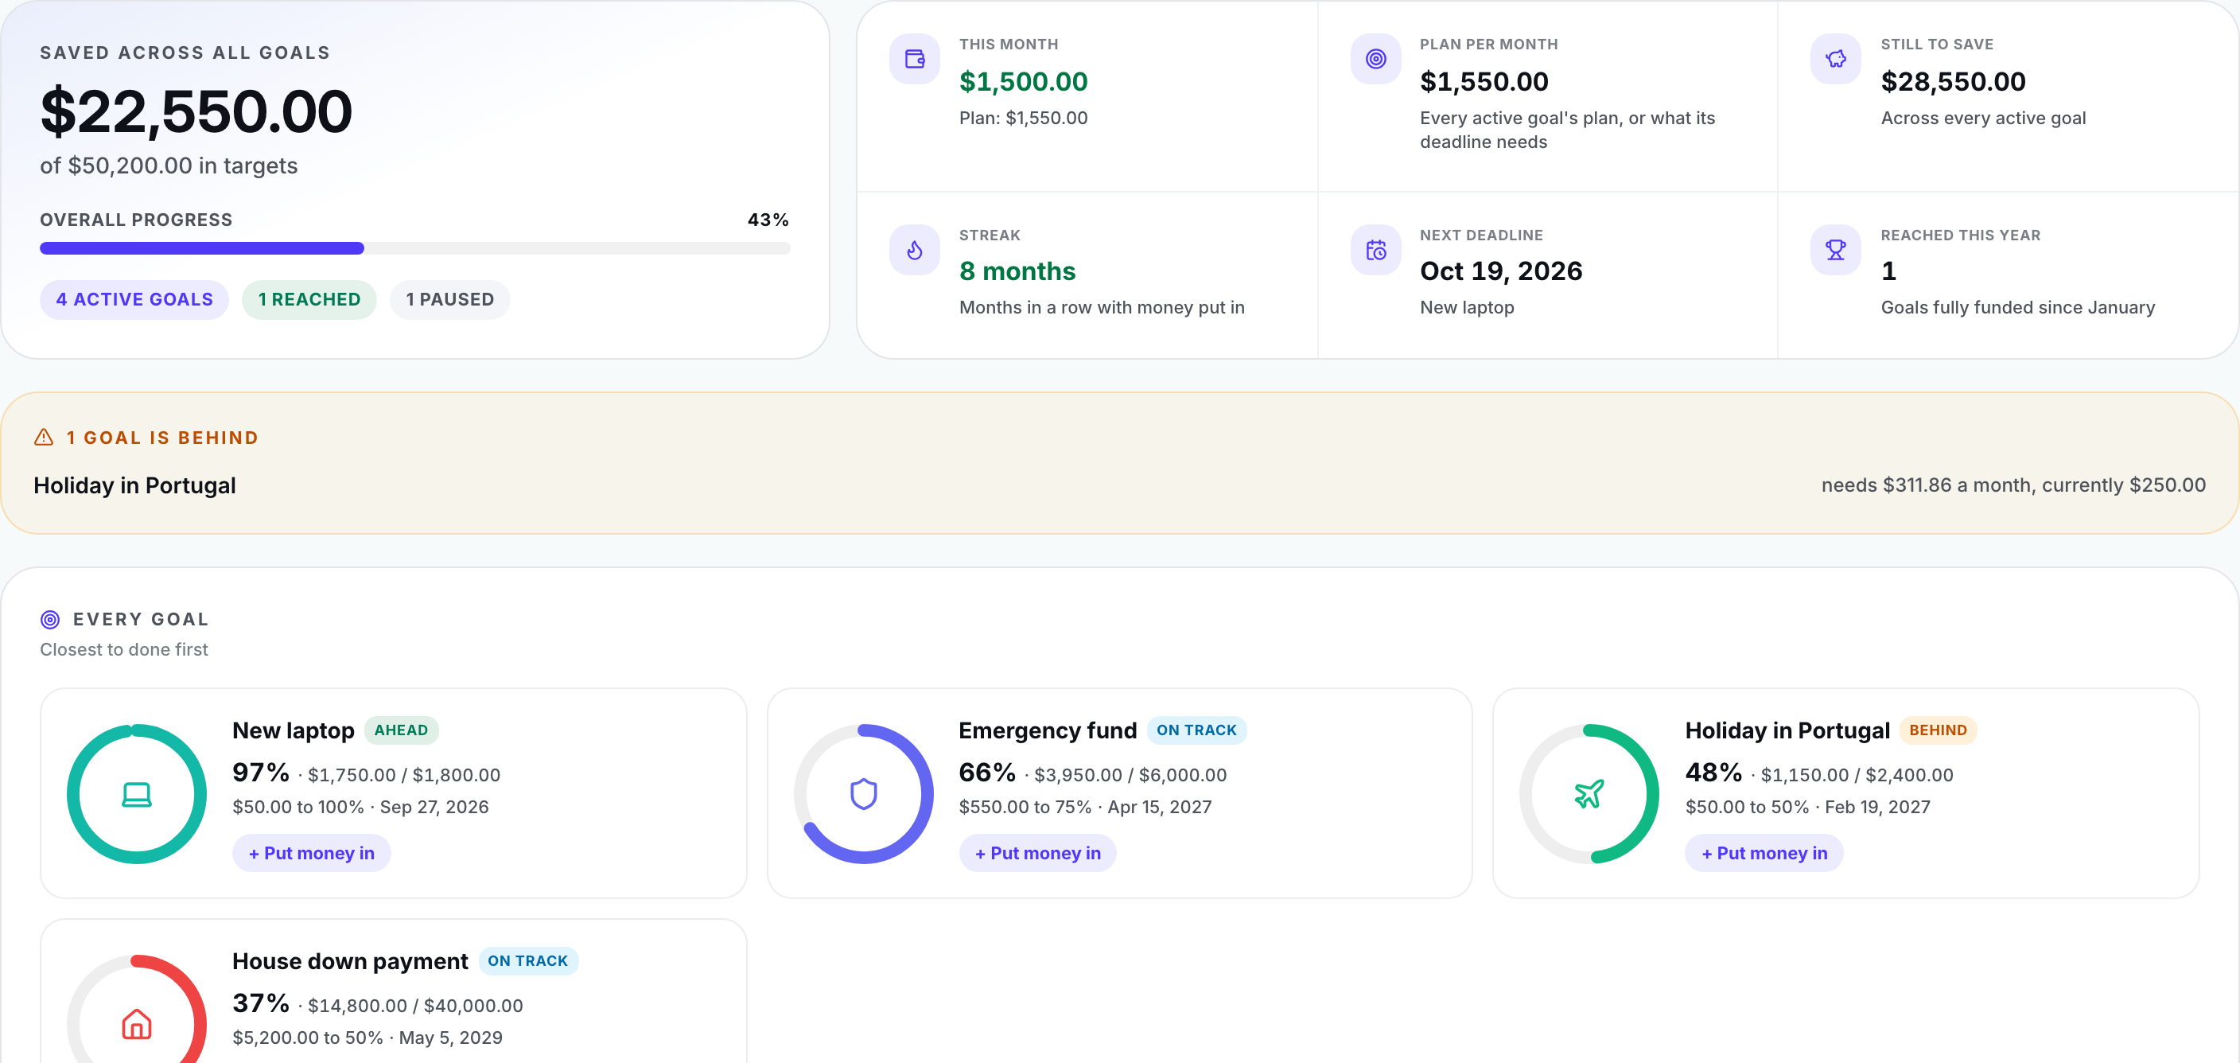
Task: Click the '8 months' streak value
Action: coord(1017,271)
